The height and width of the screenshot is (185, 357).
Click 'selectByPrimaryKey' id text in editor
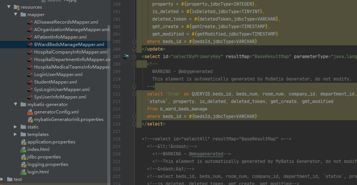coord(197,57)
